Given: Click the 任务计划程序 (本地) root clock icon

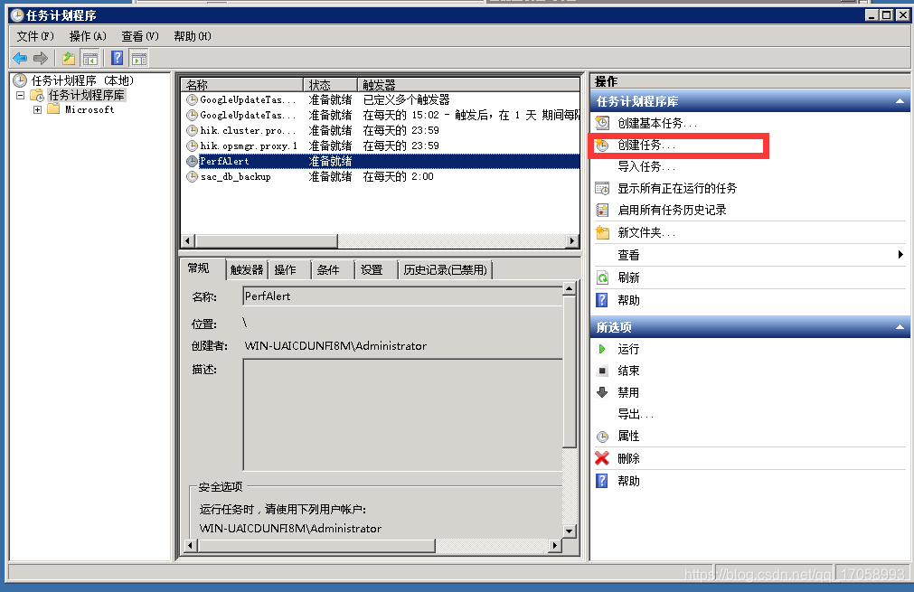Looking at the screenshot, I should click(20, 80).
